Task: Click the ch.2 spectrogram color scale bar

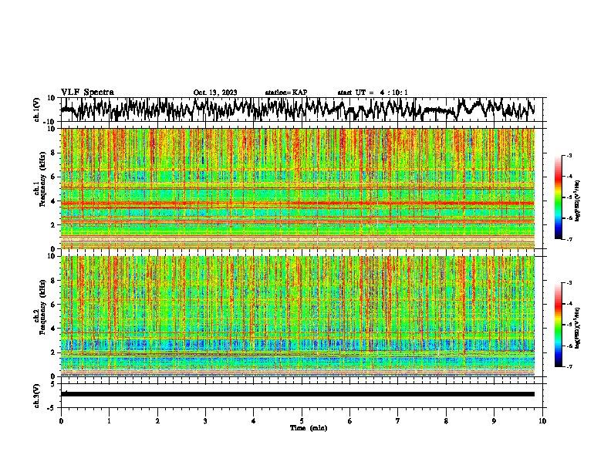Action: pyautogui.click(x=558, y=325)
